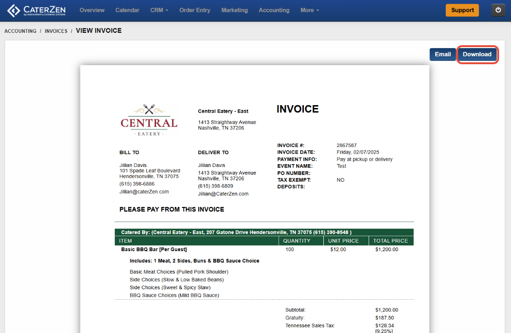Click the View Invoice page title
Image resolution: width=511 pixels, height=333 pixels.
[x=99, y=30]
